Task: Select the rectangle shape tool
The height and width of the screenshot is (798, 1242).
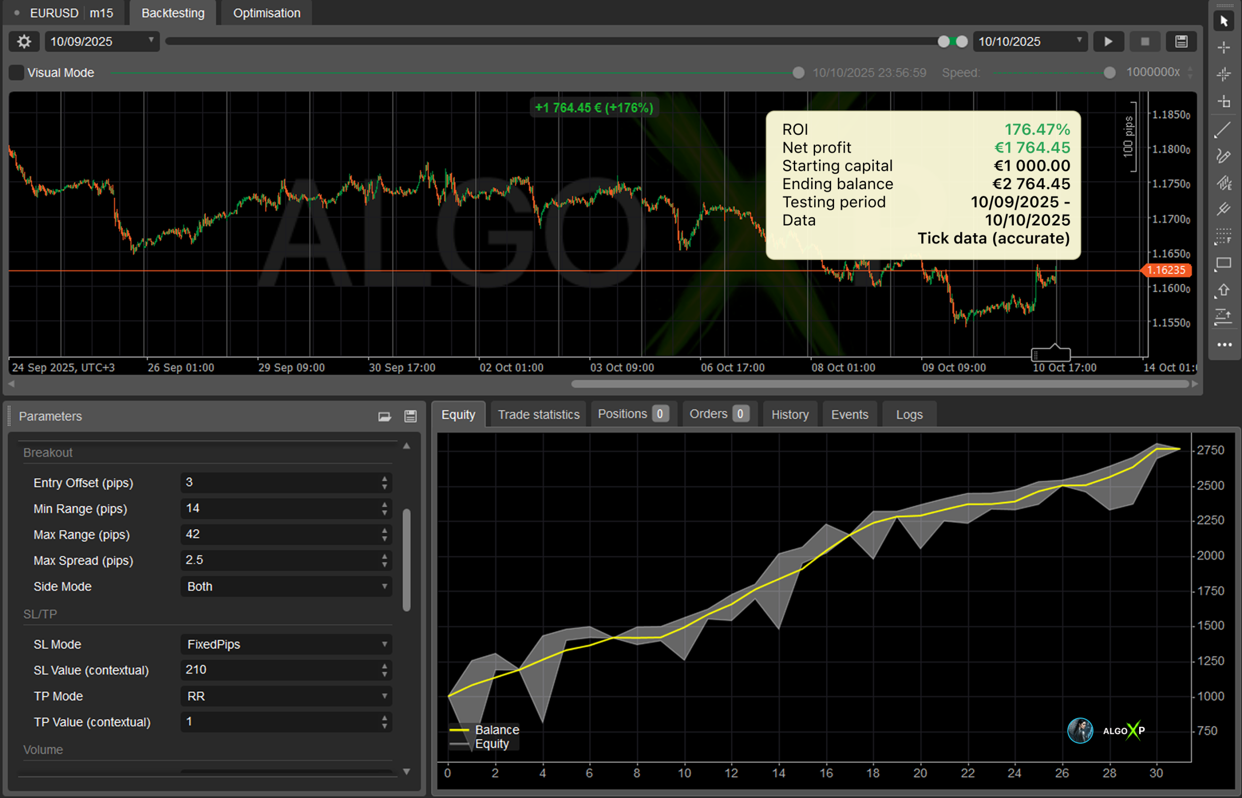Action: [1224, 263]
